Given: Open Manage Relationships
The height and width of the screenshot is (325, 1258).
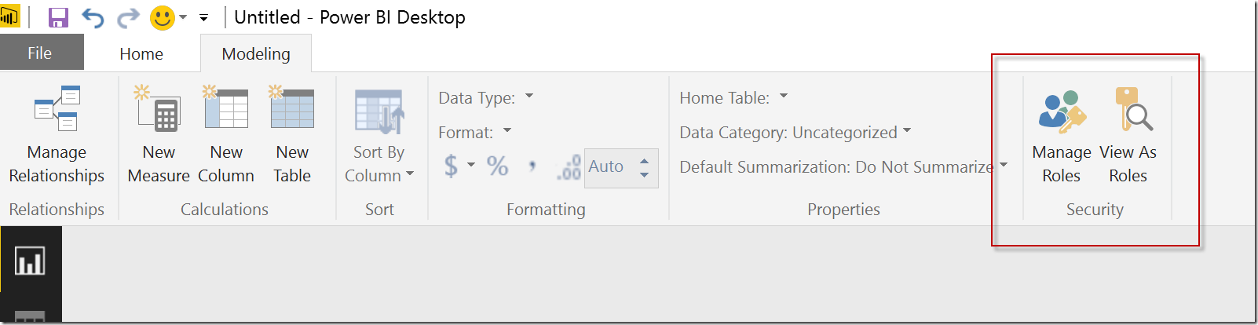Looking at the screenshot, I should pos(57,135).
